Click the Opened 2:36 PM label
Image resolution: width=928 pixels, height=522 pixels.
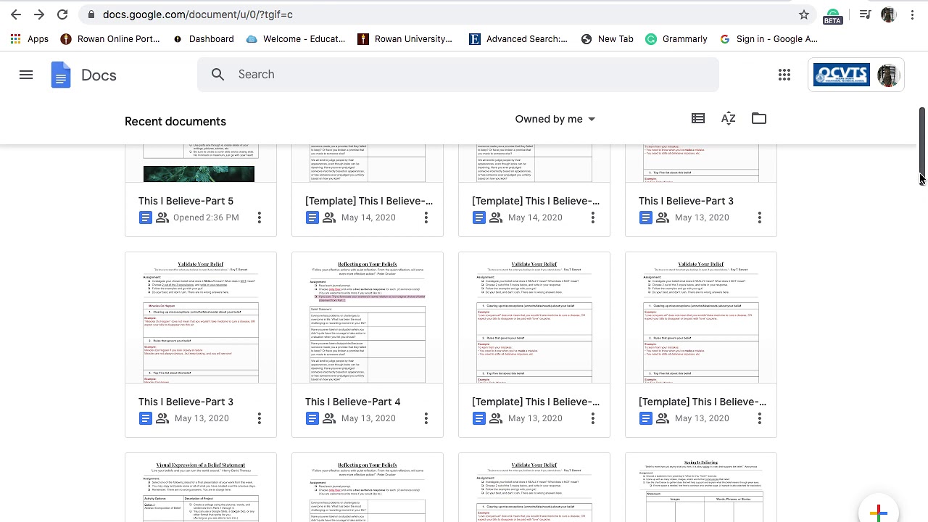206,217
